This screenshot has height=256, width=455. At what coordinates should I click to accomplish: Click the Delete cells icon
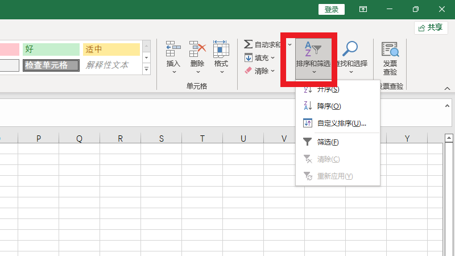click(197, 49)
